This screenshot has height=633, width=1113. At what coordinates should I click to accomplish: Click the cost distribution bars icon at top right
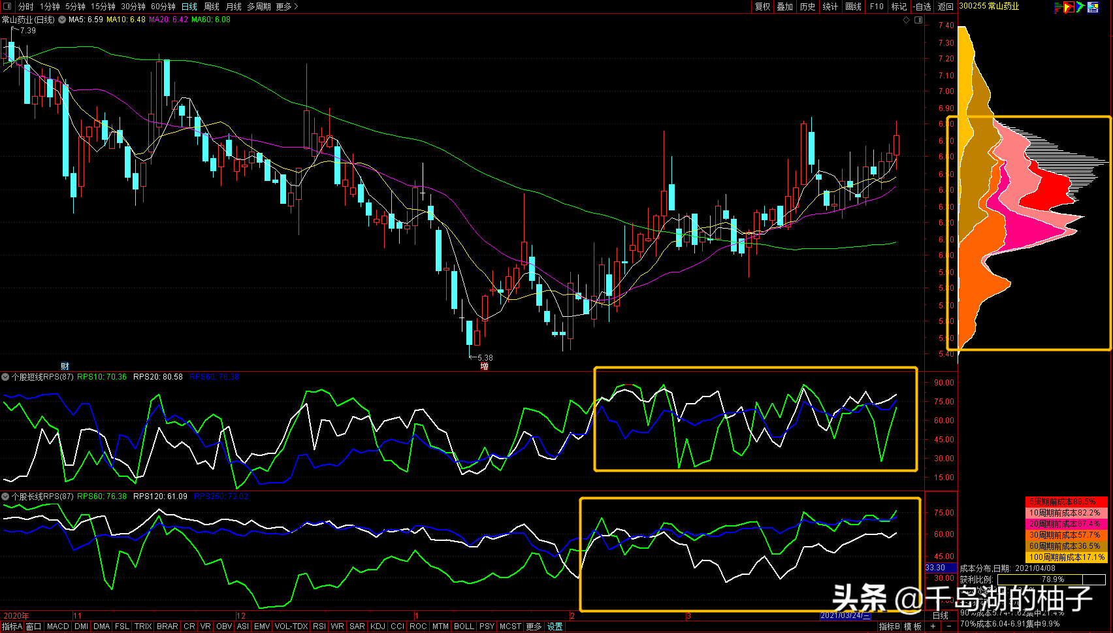click(1058, 7)
